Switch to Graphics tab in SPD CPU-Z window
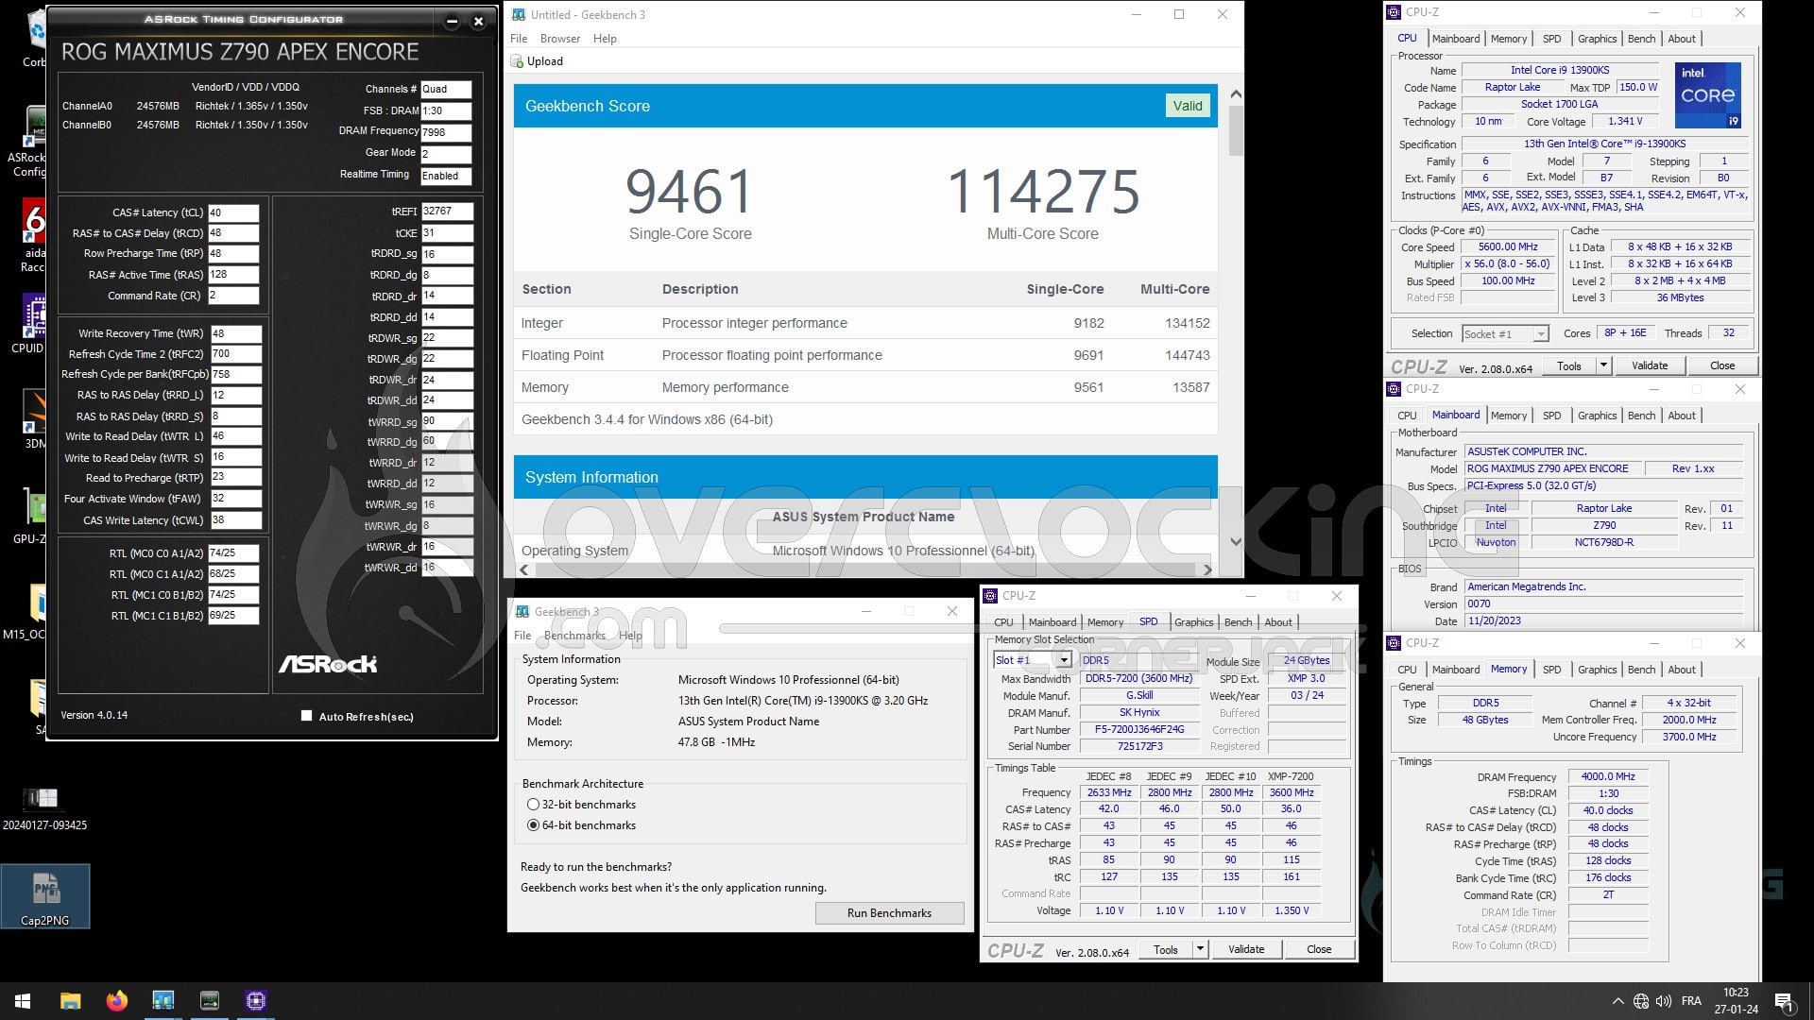Image resolution: width=1814 pixels, height=1020 pixels. coord(1193,622)
